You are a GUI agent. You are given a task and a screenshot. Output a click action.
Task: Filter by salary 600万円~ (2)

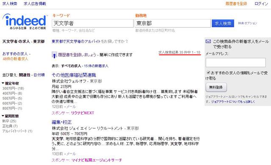pyautogui.click(x=12, y=103)
